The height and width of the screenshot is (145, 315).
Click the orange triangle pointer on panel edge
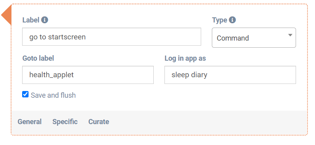(6, 15)
